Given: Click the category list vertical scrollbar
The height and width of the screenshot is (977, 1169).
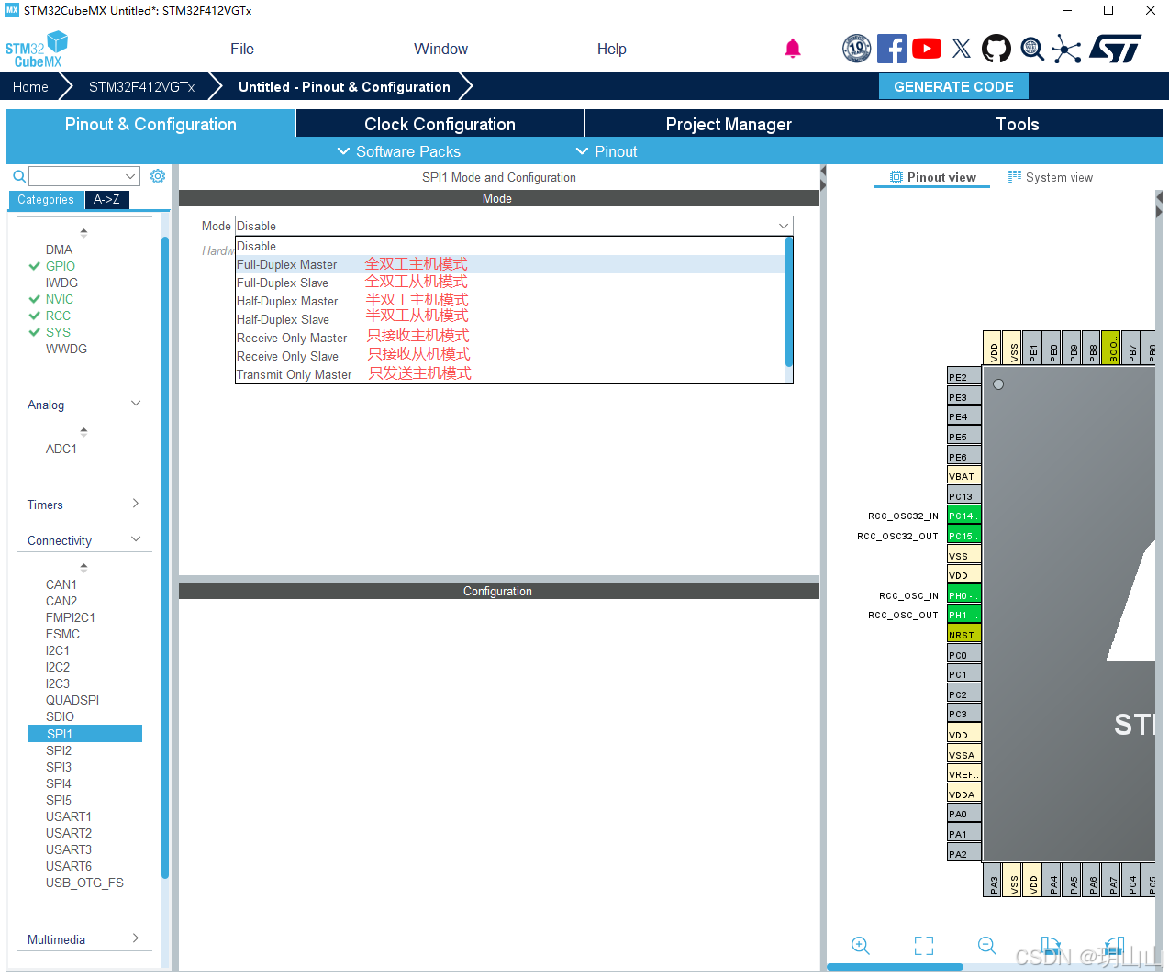Looking at the screenshot, I should click(165, 558).
